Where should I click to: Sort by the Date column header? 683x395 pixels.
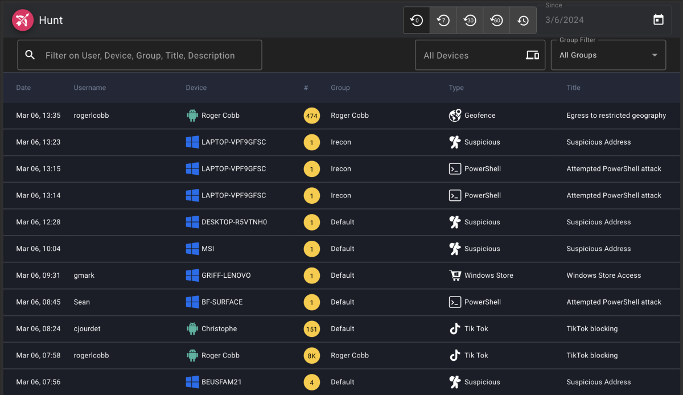tap(23, 88)
